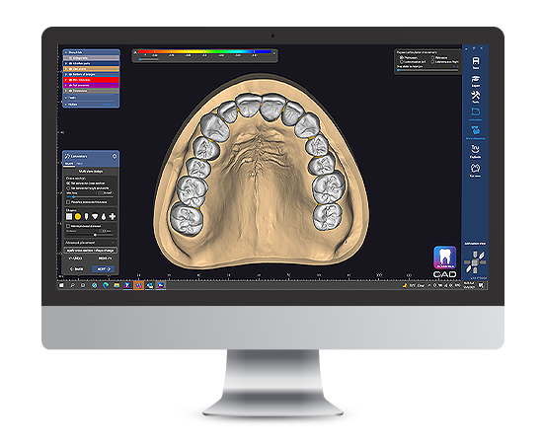Click the Min. area slider handle

73,197
